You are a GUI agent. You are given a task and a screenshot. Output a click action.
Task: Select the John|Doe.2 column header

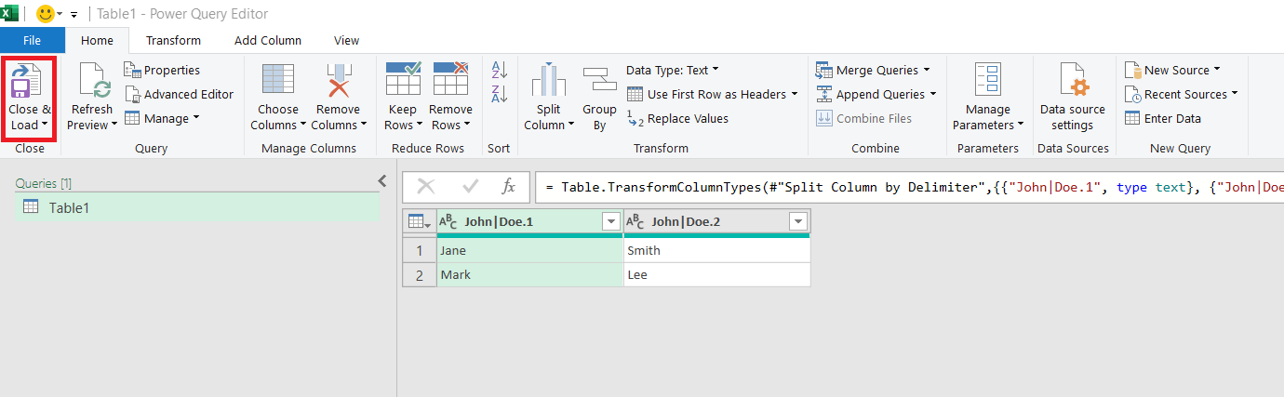coord(717,221)
